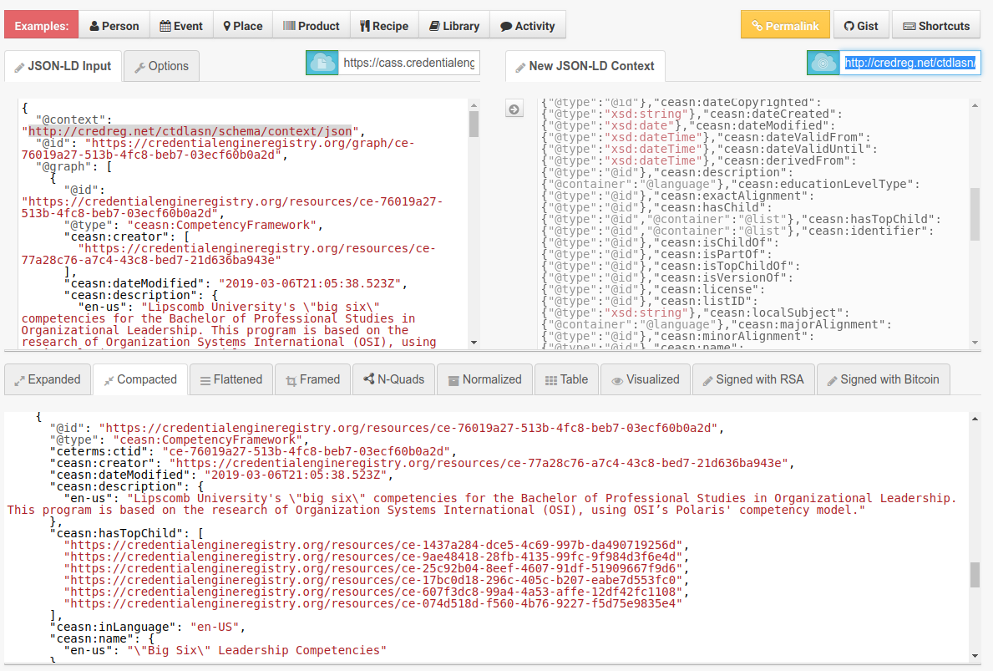Viewport: 993px width, 671px height.
Task: Create a Gist from the playground
Action: (x=861, y=24)
